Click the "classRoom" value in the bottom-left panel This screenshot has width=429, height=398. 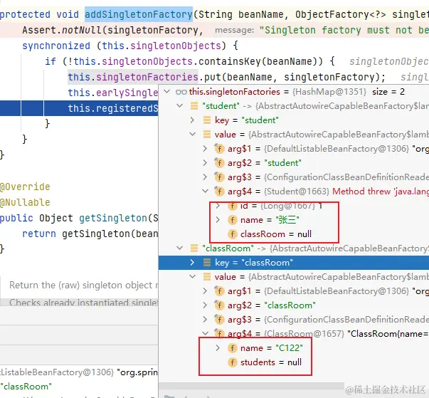(26, 386)
